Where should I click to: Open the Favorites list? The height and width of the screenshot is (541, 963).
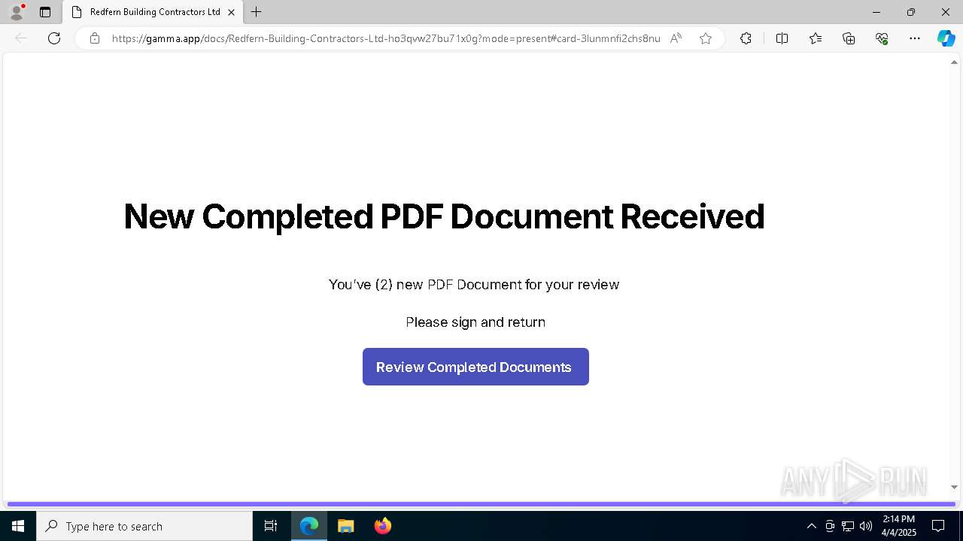tap(816, 38)
